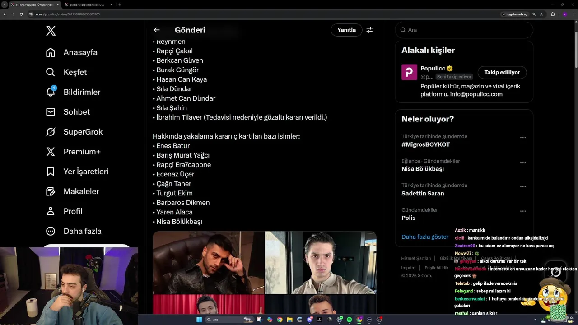
Task: Bookmark this page with star icon
Action: pos(541,14)
